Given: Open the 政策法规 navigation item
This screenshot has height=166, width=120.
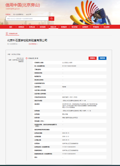Looking at the screenshot, I should point(32,27).
